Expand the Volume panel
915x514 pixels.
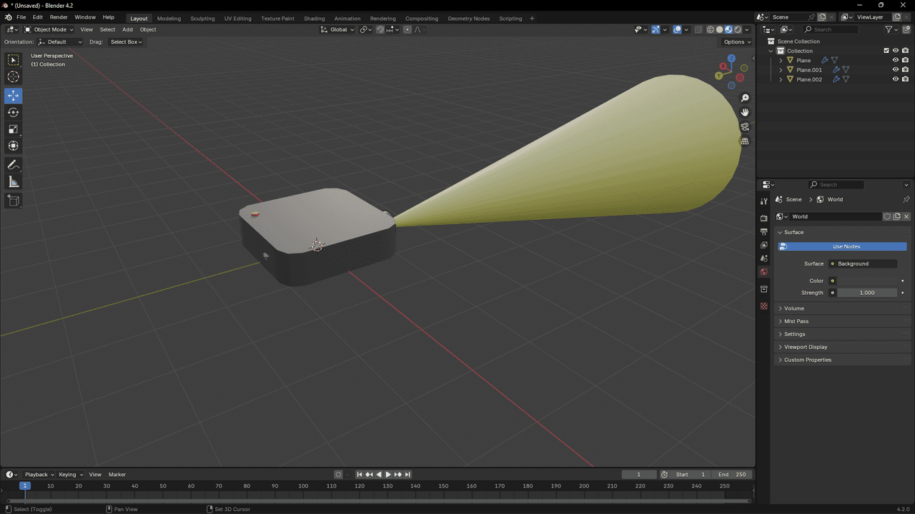[793, 308]
